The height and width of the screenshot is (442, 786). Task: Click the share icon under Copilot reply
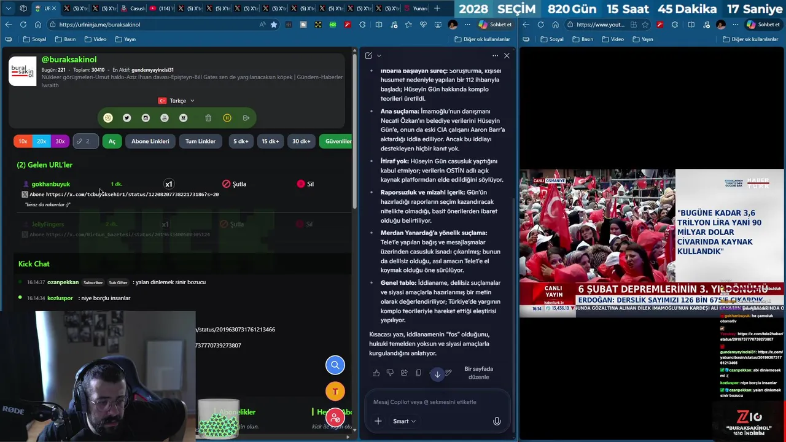click(x=404, y=373)
